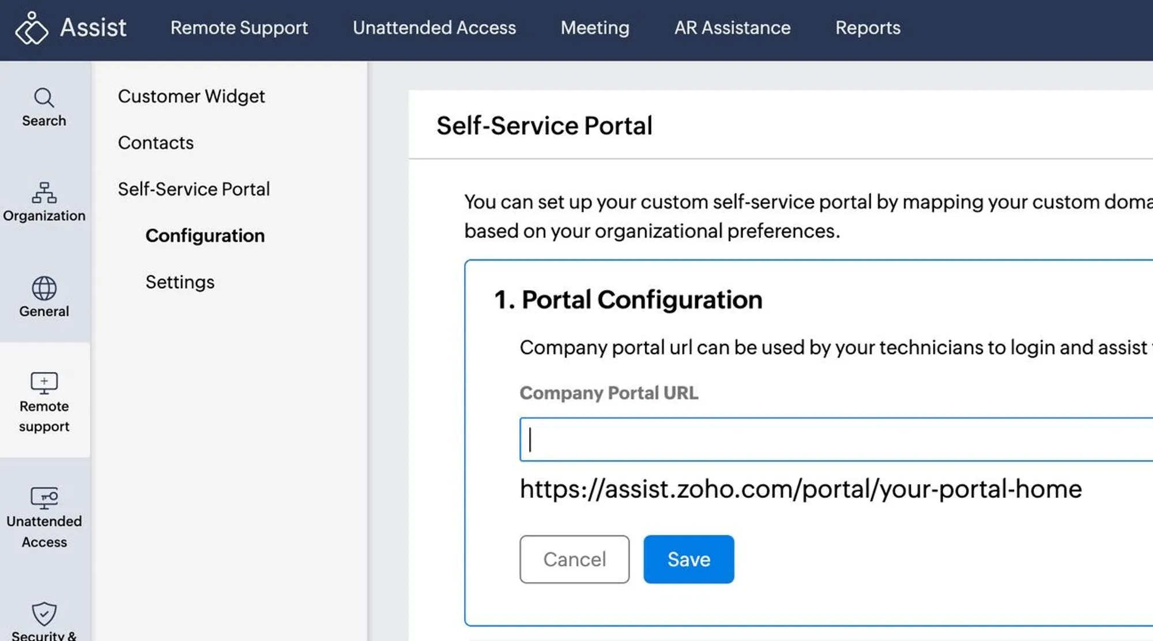The image size is (1153, 641).
Task: Click the Security shield icon
Action: click(x=44, y=614)
